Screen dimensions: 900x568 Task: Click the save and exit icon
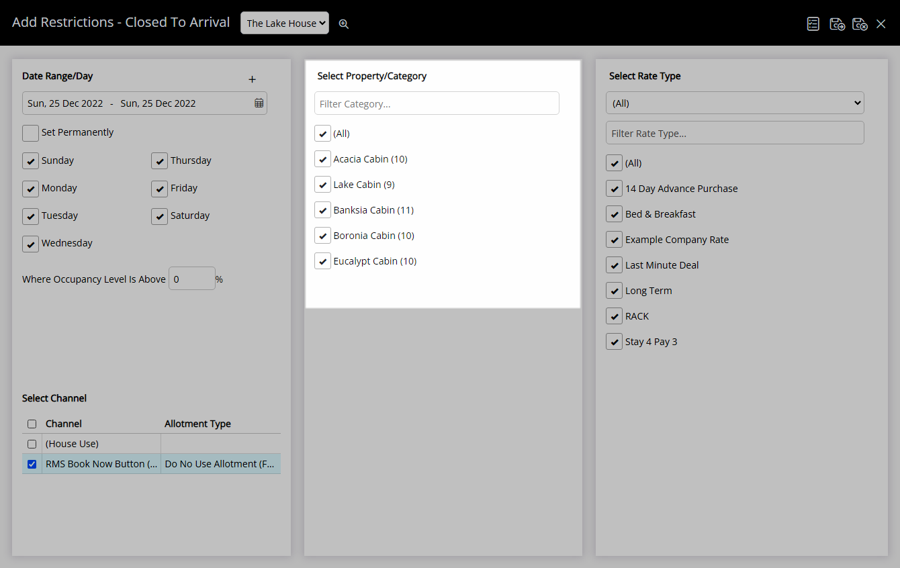tap(860, 23)
